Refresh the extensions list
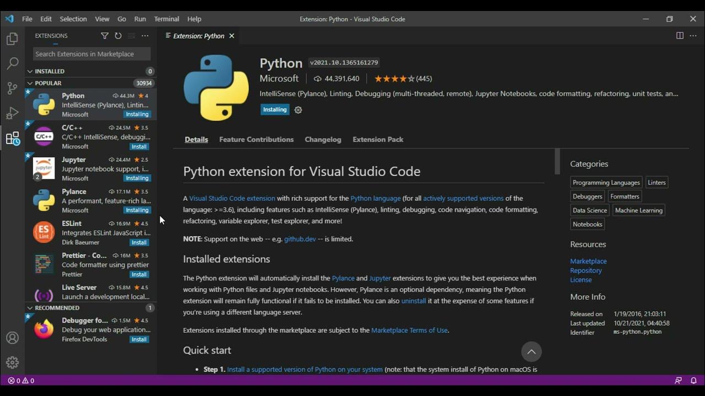705x396 pixels. point(118,36)
